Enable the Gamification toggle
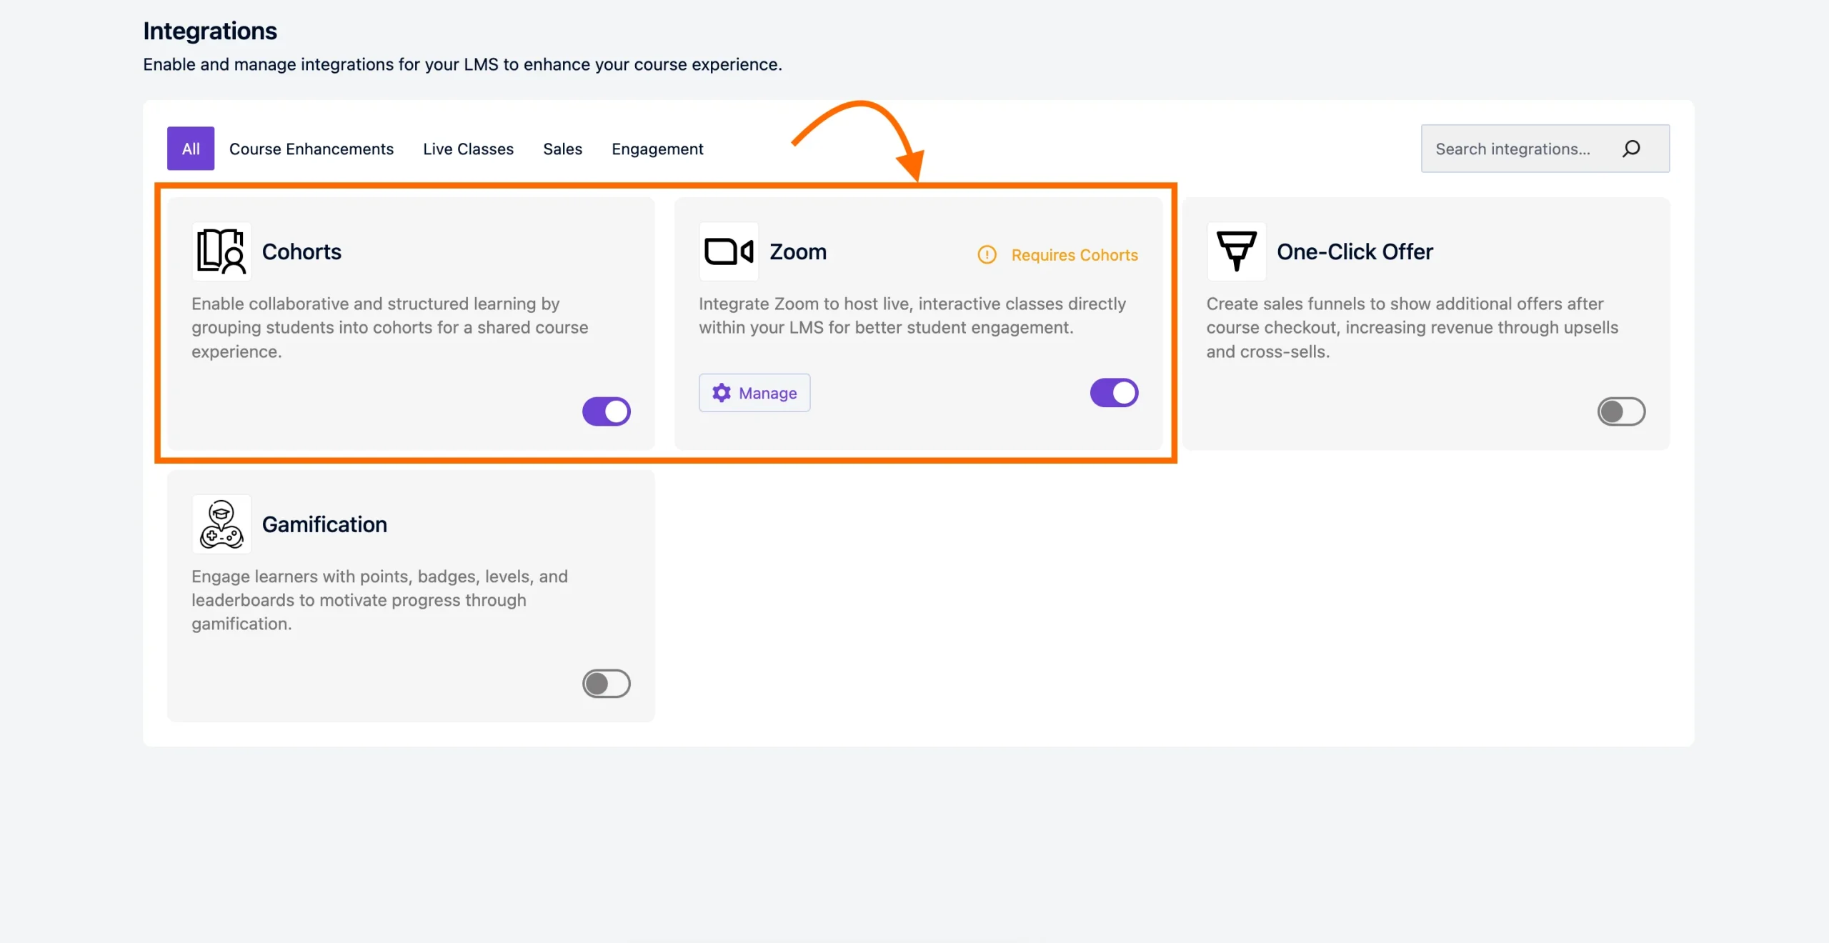Image resolution: width=1829 pixels, height=943 pixels. (x=606, y=684)
